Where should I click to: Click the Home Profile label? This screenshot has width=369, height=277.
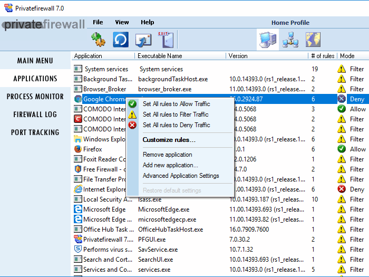pyautogui.click(x=290, y=23)
